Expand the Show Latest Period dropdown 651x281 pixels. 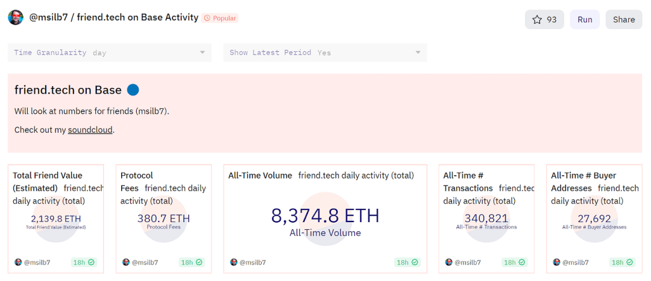click(325, 52)
